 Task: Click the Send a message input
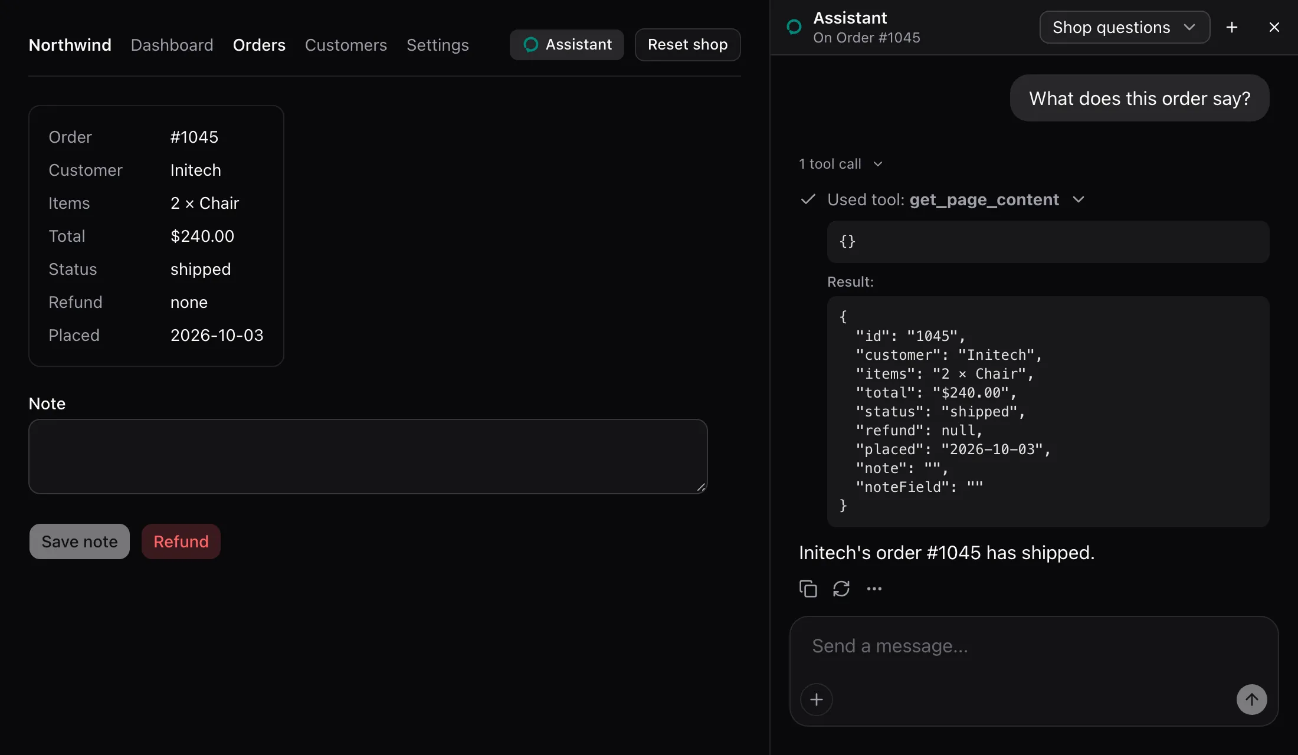1034,646
